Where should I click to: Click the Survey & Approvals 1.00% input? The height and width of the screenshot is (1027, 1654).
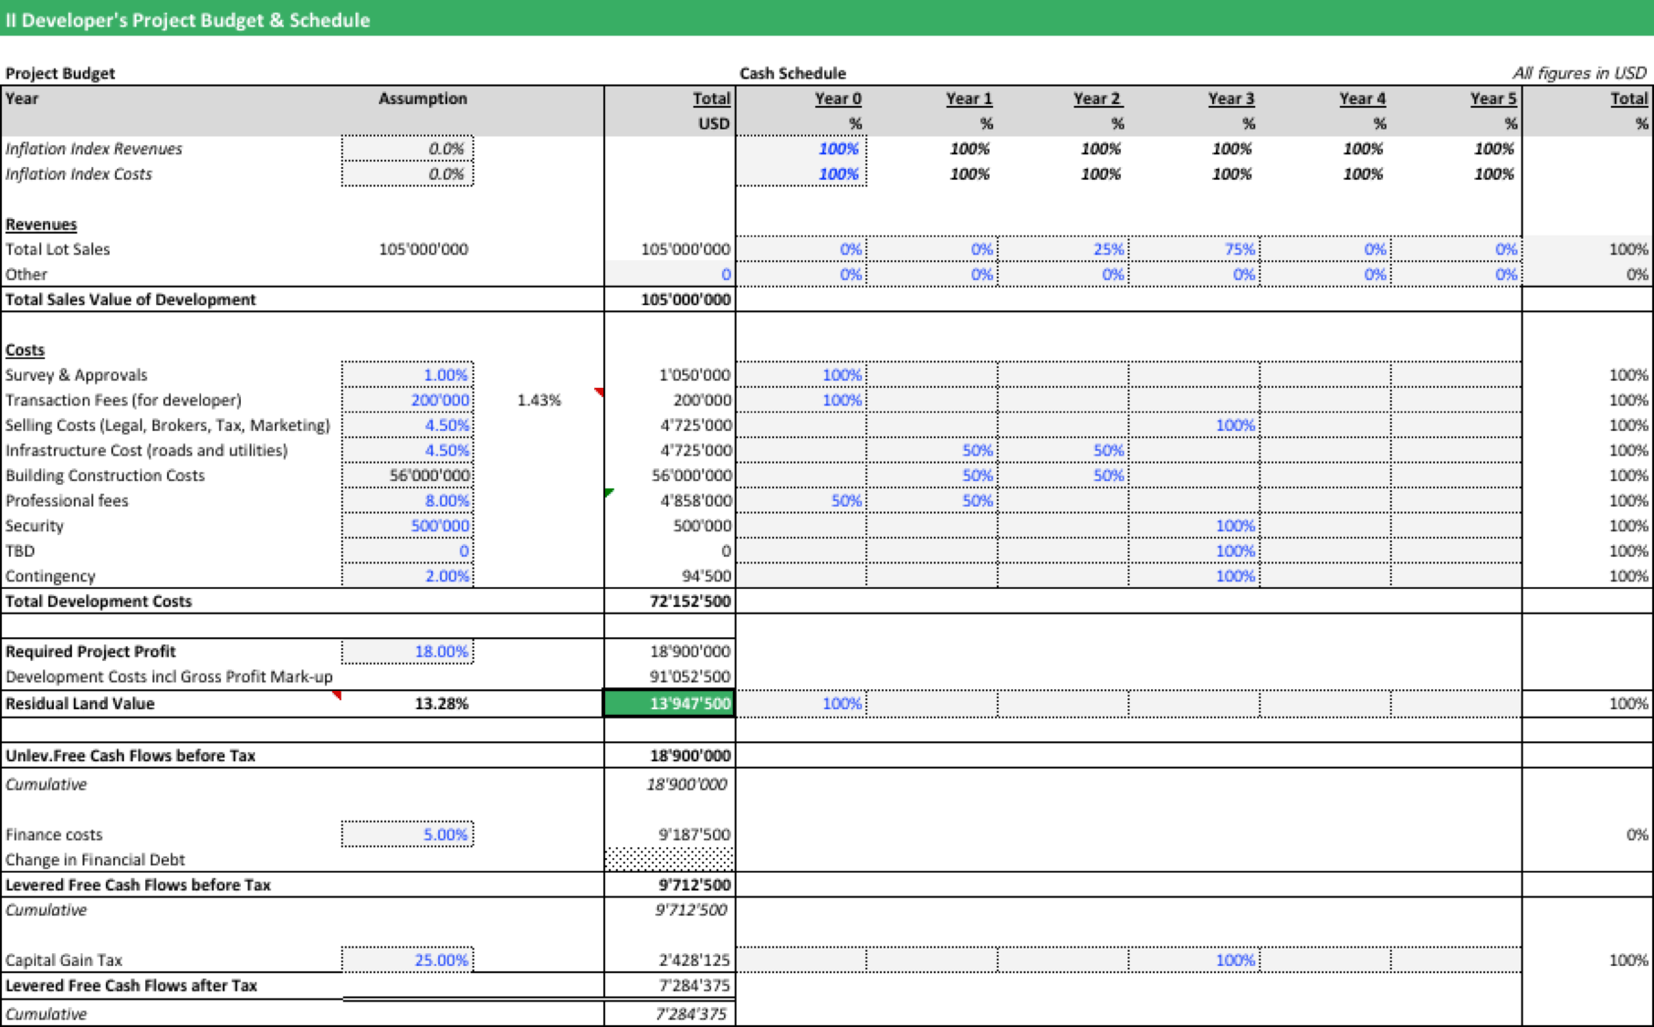pos(407,374)
